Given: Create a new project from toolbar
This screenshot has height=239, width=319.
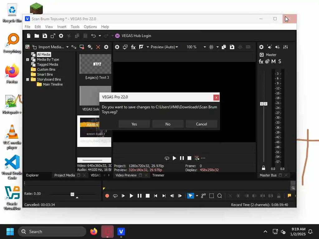Looking at the screenshot, I should pos(28,36).
